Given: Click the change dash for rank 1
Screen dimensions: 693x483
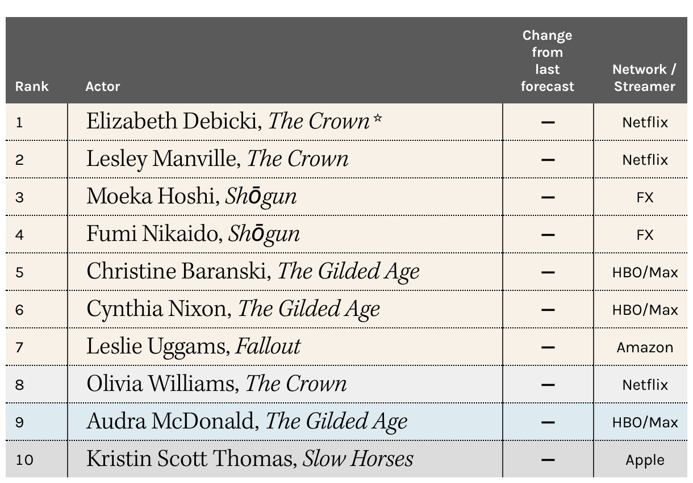Looking at the screenshot, I should point(548,122).
